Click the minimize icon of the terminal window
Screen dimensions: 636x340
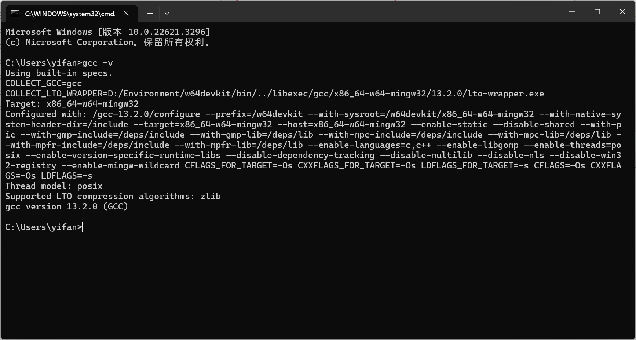(572, 11)
